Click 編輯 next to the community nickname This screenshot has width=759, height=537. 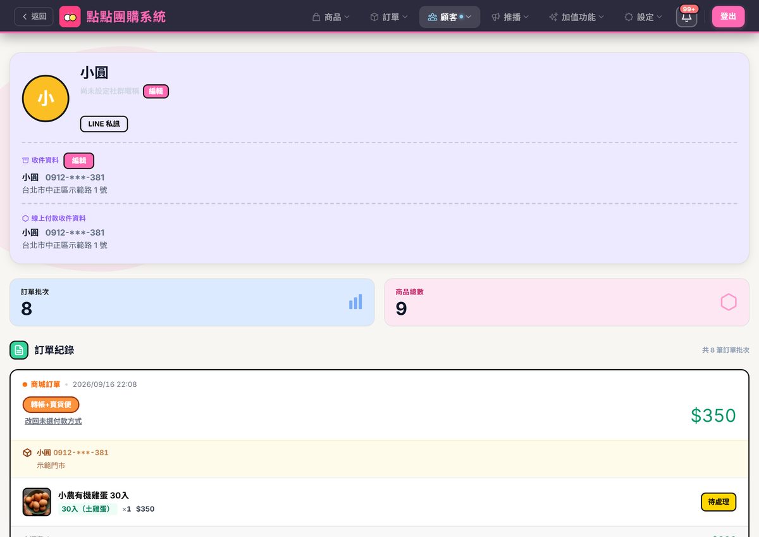click(x=156, y=91)
